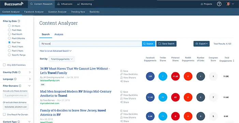
Task: Click the Save Search button
Action: 167,44
